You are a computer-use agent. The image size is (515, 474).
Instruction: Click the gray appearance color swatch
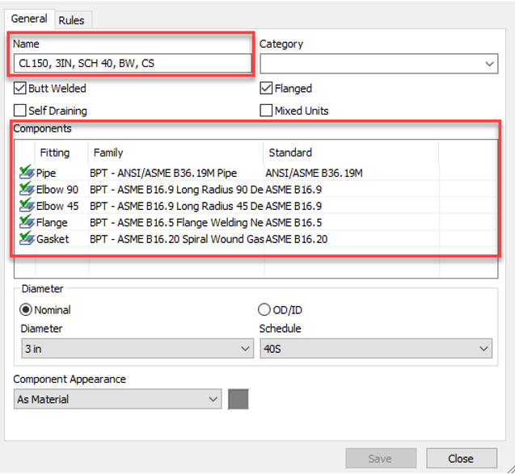click(x=239, y=399)
